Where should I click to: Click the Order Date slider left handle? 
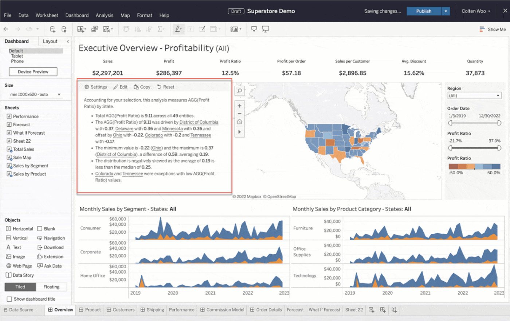pos(450,123)
